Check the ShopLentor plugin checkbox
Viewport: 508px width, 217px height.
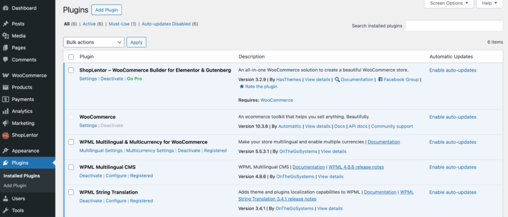[71, 70]
